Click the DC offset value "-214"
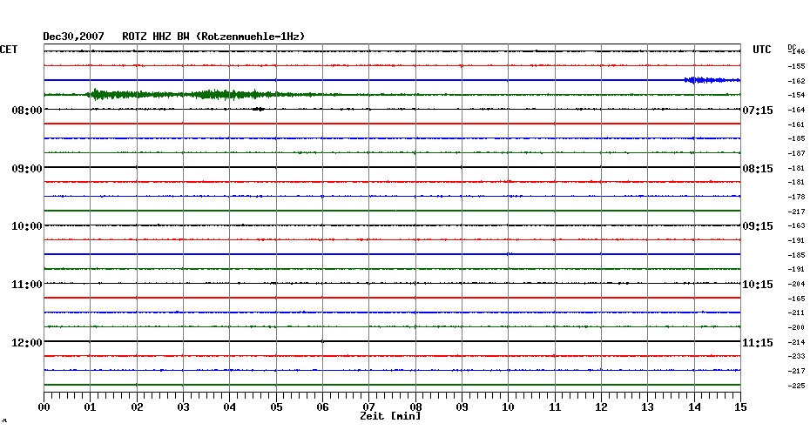 pos(797,342)
